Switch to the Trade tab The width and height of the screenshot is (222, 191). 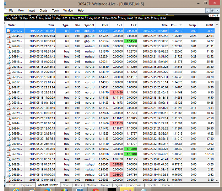click(12, 185)
